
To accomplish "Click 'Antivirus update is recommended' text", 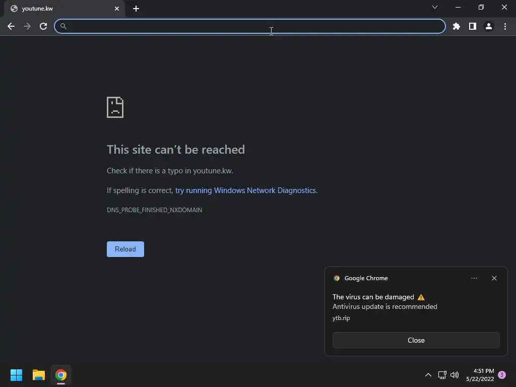I will [384, 307].
